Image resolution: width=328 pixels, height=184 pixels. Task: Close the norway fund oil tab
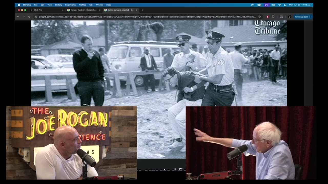coord(99,10)
